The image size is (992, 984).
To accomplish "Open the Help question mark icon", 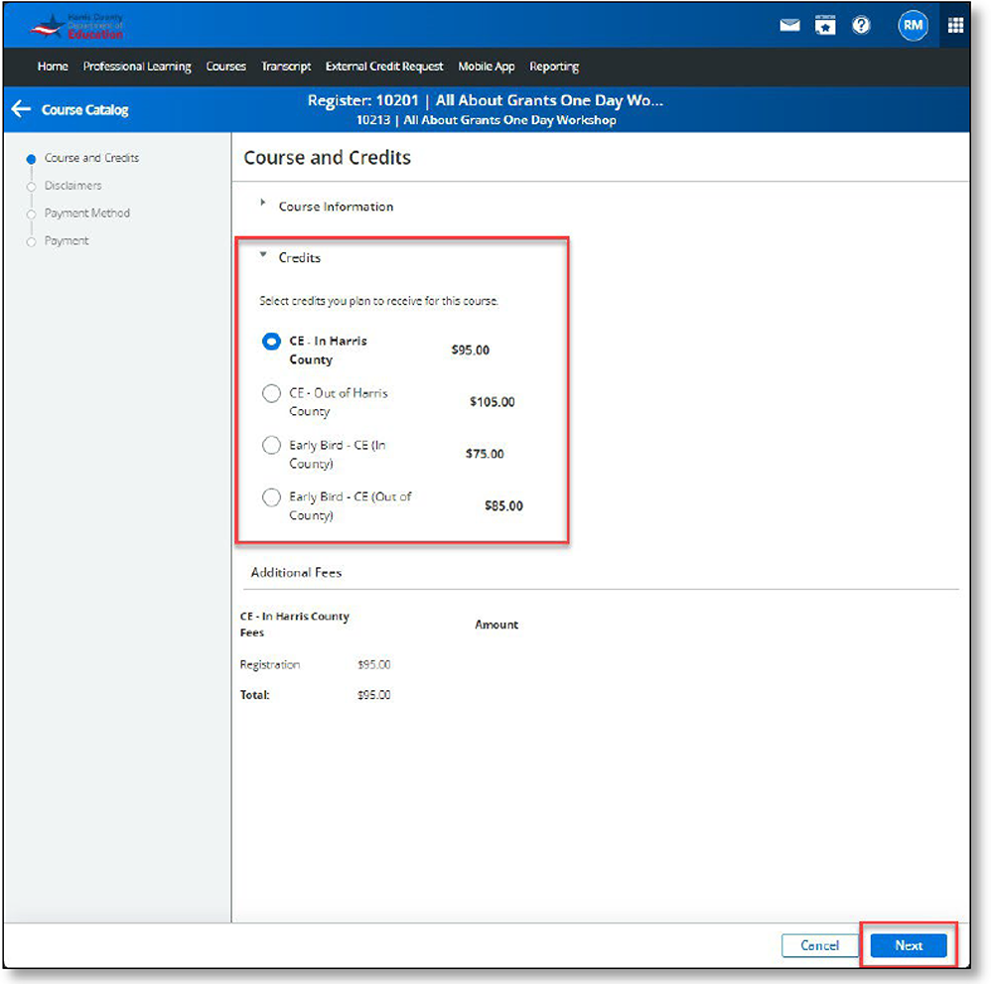I will (860, 25).
